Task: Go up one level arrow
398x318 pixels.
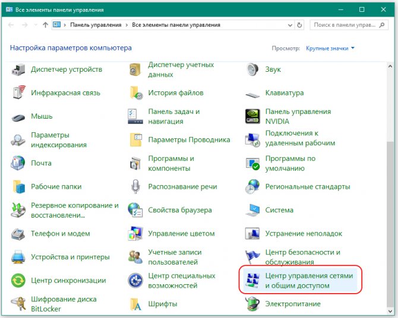Action: point(45,25)
